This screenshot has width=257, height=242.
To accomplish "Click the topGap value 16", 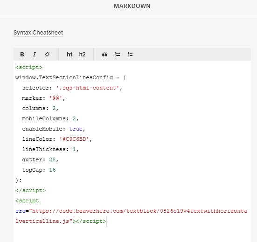I will 52,170.
